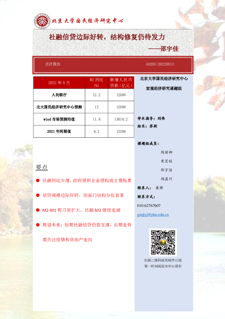The image size is (225, 319).
Task: Click member name 杨盈竹
Action: tap(166, 179)
